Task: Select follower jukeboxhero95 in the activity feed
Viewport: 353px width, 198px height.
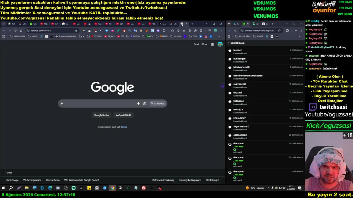Action: pyautogui.click(x=241, y=67)
